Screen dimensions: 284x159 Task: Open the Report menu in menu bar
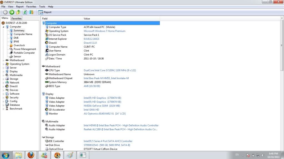click(x=20, y=6)
